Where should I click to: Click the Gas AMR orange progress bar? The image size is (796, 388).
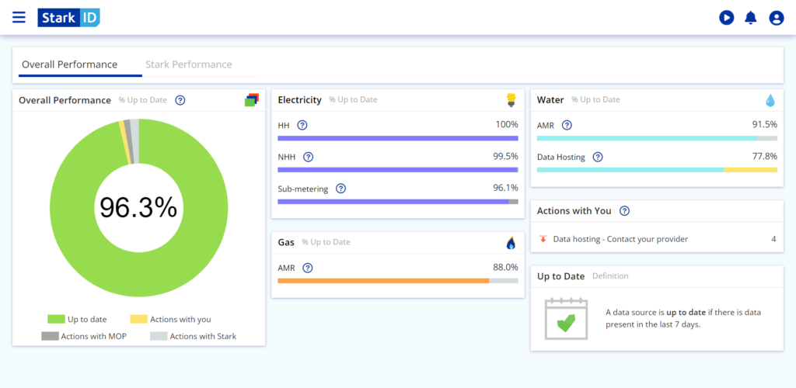pyautogui.click(x=383, y=280)
